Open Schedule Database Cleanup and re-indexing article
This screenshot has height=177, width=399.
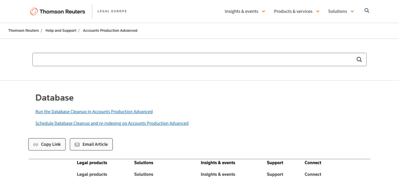tap(112, 123)
